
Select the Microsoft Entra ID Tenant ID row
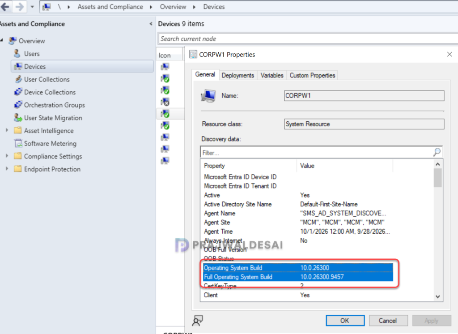pos(298,186)
